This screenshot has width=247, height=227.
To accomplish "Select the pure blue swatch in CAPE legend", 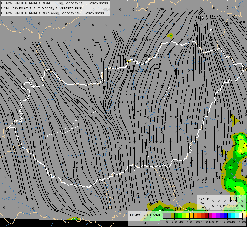I will (x=226, y=216).
